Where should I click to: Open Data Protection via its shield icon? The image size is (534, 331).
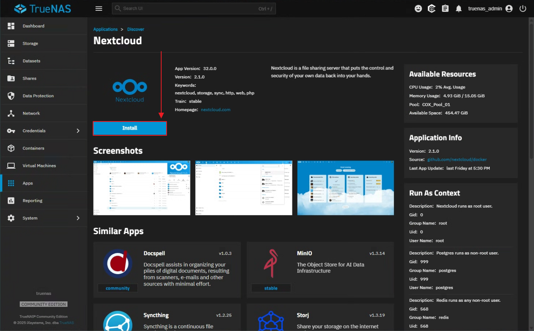click(x=11, y=96)
